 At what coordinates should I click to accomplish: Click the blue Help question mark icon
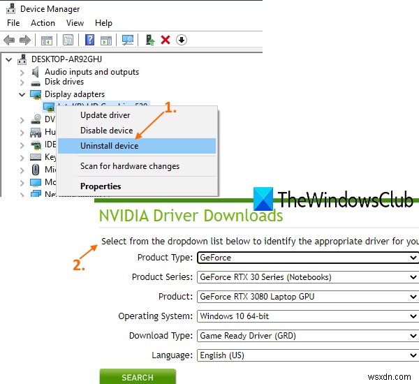click(x=90, y=40)
